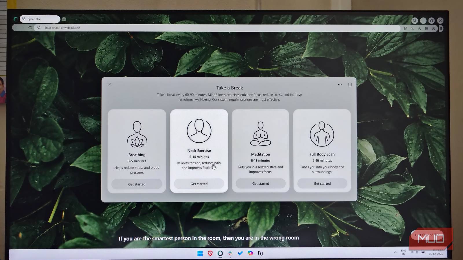
Task: Select the Meditation seated figure icon
Action: pos(260,134)
